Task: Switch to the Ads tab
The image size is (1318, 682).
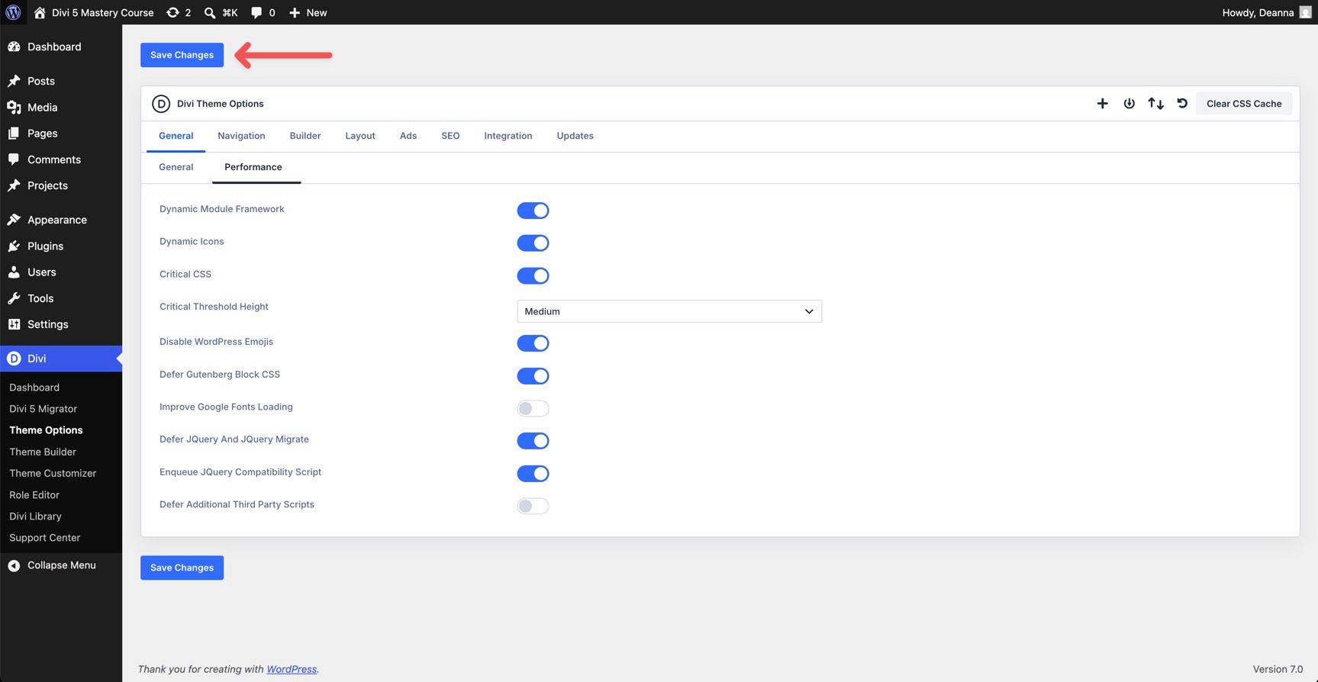Action: (x=408, y=136)
